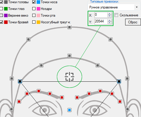141x117 pixels.
Task: Select the black right temple anchor point
Action: tap(119, 81)
